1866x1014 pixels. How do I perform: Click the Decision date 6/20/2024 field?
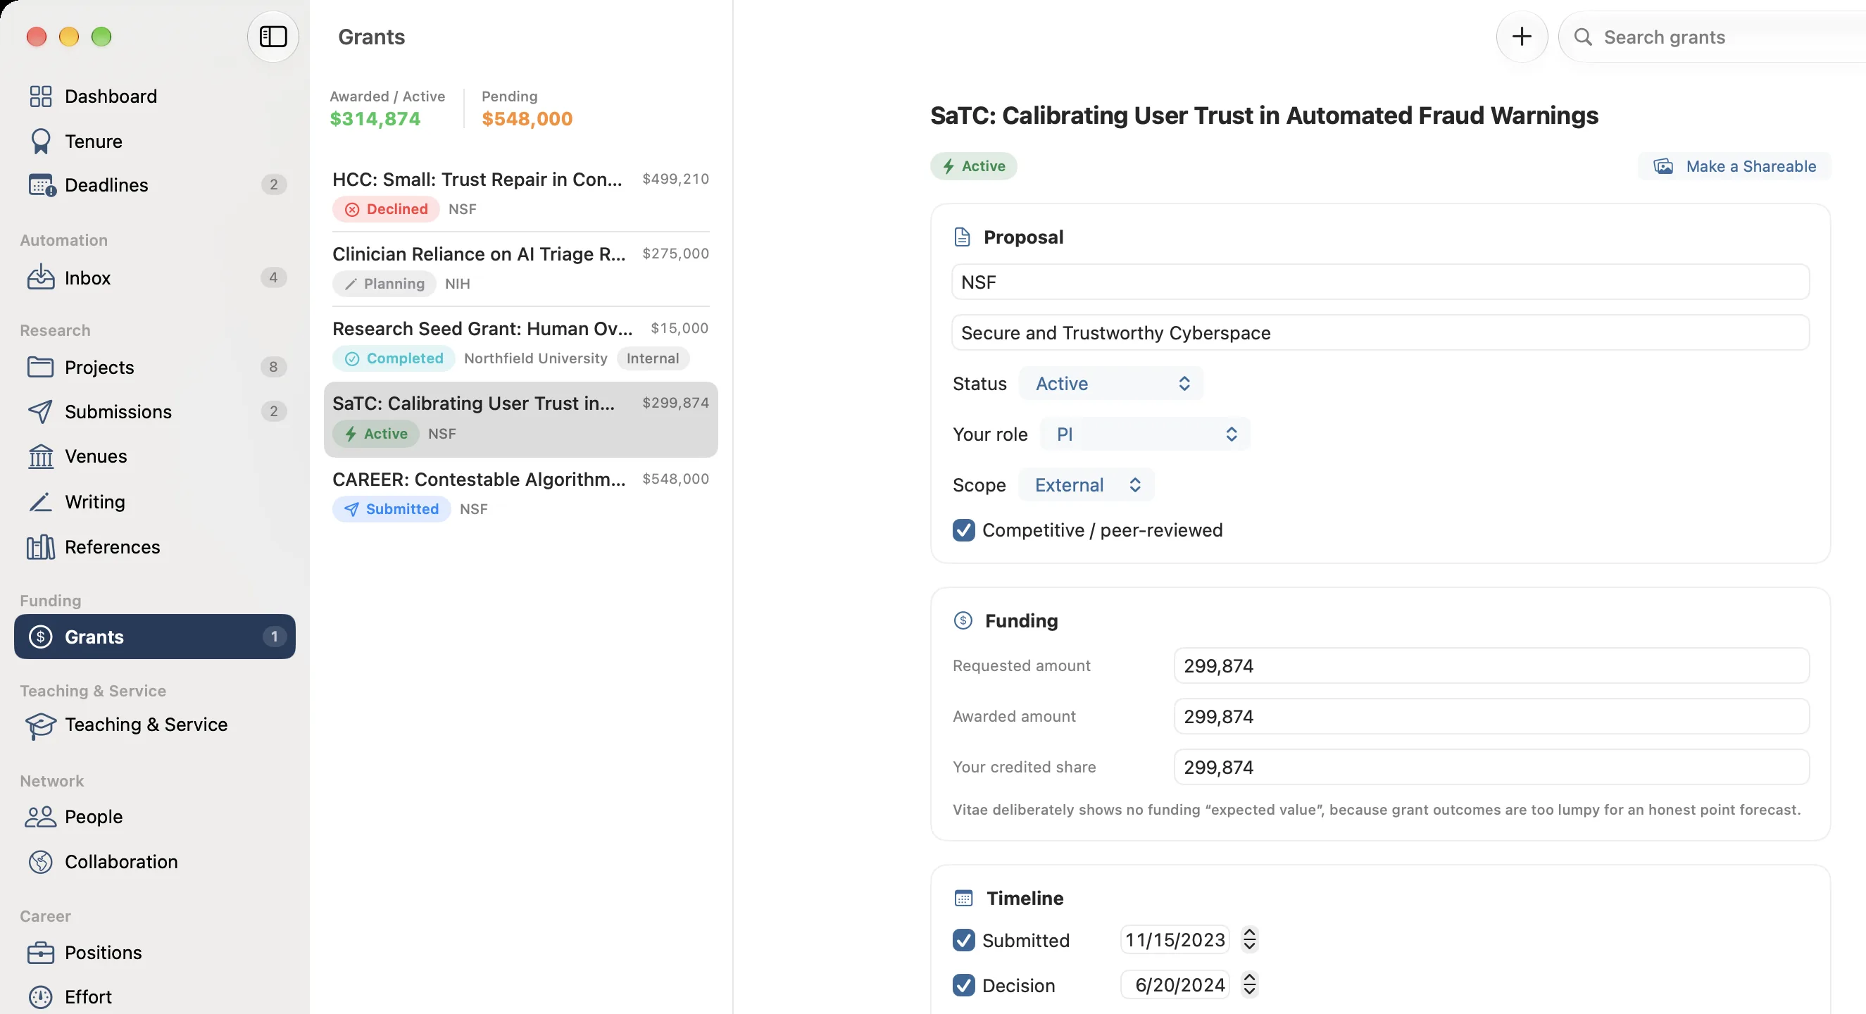click(1175, 984)
